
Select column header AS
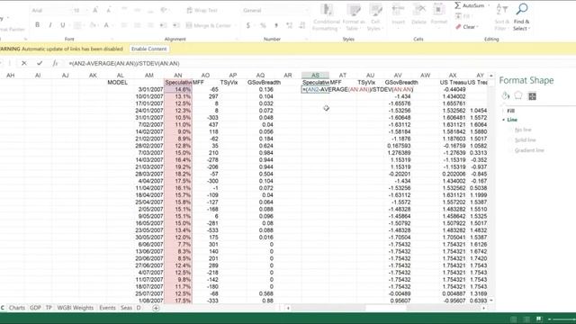pyautogui.click(x=315, y=76)
